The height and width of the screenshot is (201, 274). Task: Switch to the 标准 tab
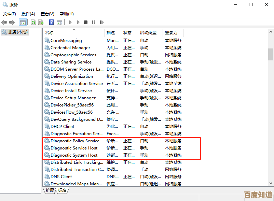tap(62, 190)
